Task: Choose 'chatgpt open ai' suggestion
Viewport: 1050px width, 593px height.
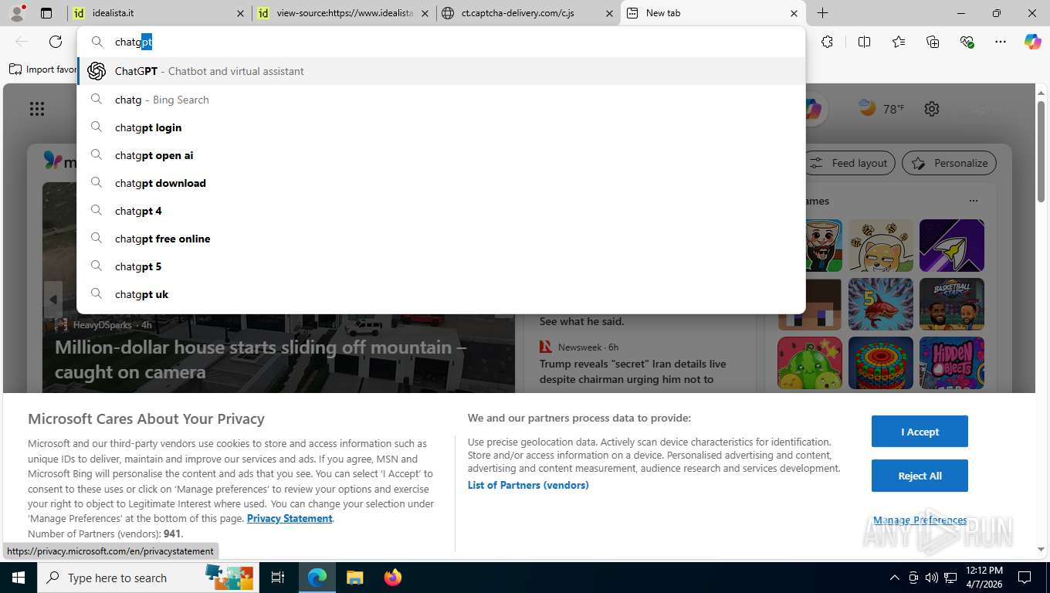Action: point(441,155)
